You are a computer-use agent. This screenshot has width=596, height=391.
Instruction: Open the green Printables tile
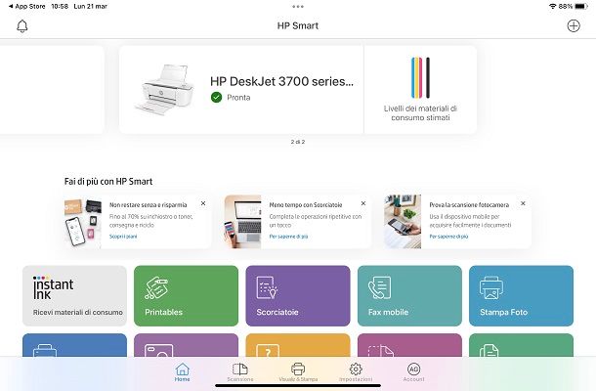point(187,295)
